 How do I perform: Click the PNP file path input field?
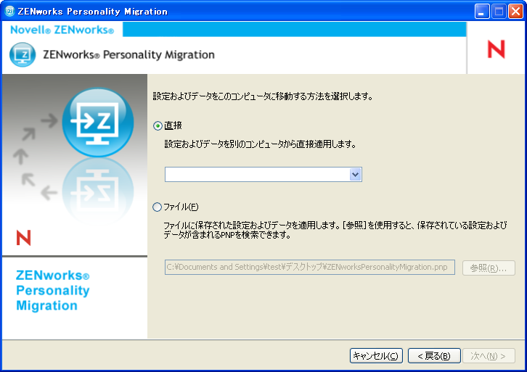[x=309, y=268]
